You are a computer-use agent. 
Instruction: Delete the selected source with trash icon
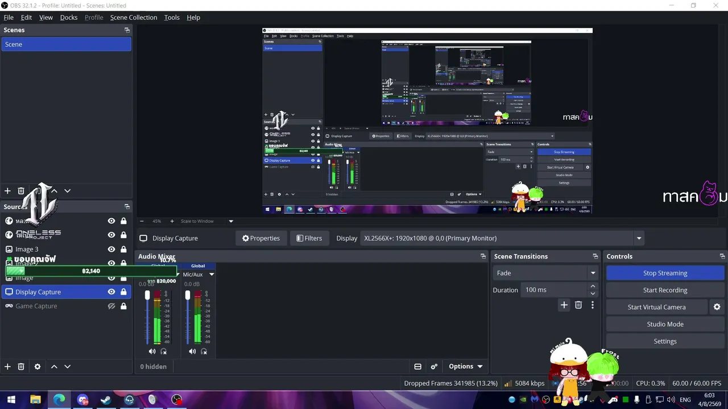[21, 366]
